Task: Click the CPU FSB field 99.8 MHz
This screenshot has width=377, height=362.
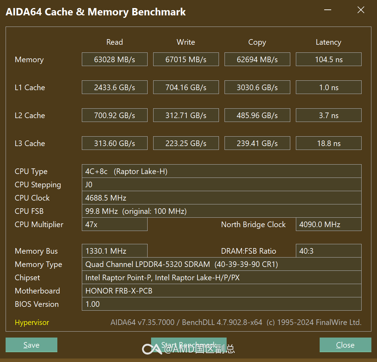Action: click(222, 211)
